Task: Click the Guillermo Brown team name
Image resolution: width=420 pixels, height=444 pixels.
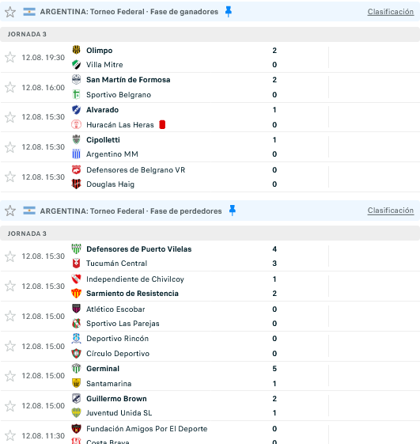Action: [x=116, y=399]
